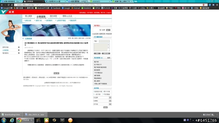Click the Home icon in the browser toolbar
The image size is (219, 123).
pos(12,5)
